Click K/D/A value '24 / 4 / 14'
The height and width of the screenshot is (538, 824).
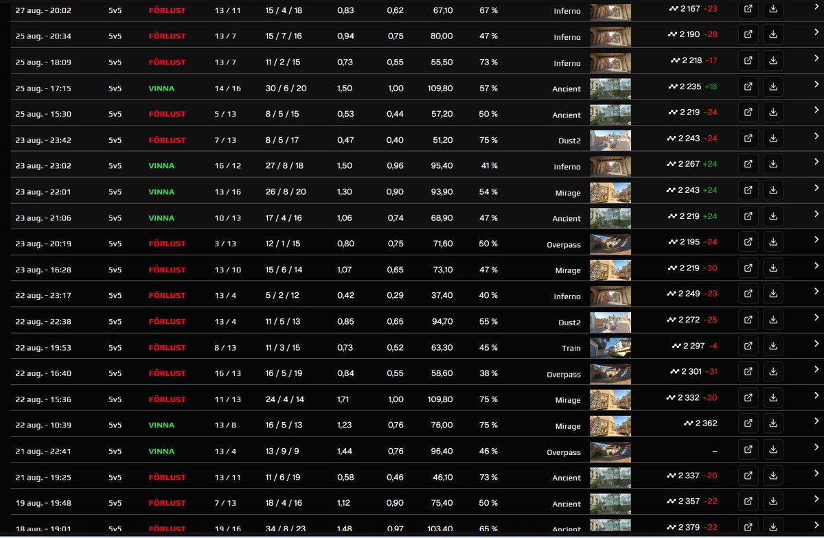click(284, 399)
